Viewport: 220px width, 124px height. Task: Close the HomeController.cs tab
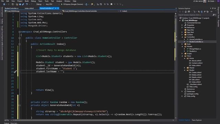coord(58,8)
